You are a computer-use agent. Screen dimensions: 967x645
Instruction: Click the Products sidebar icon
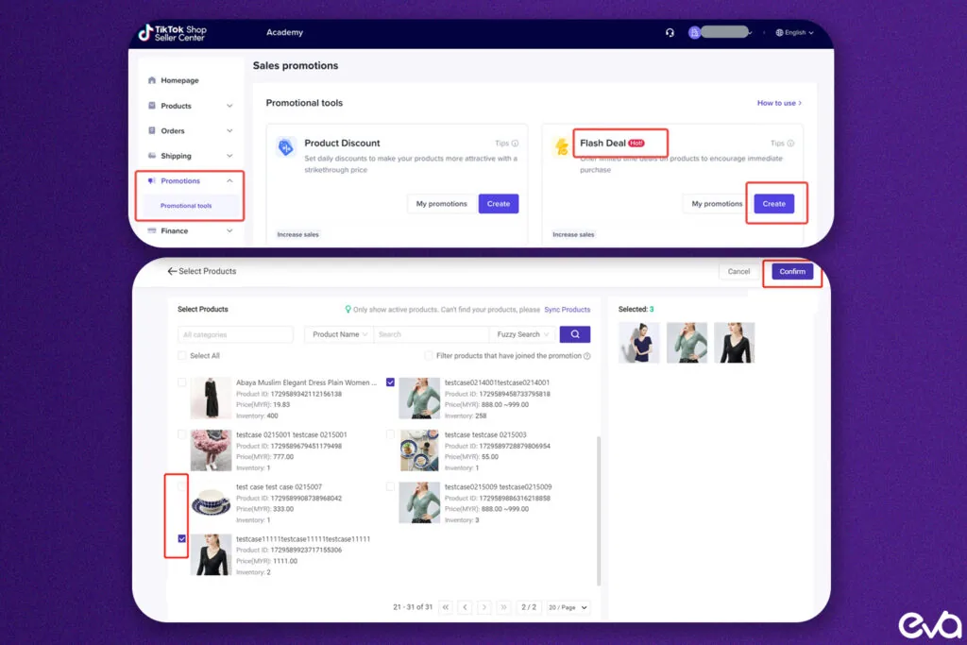152,106
